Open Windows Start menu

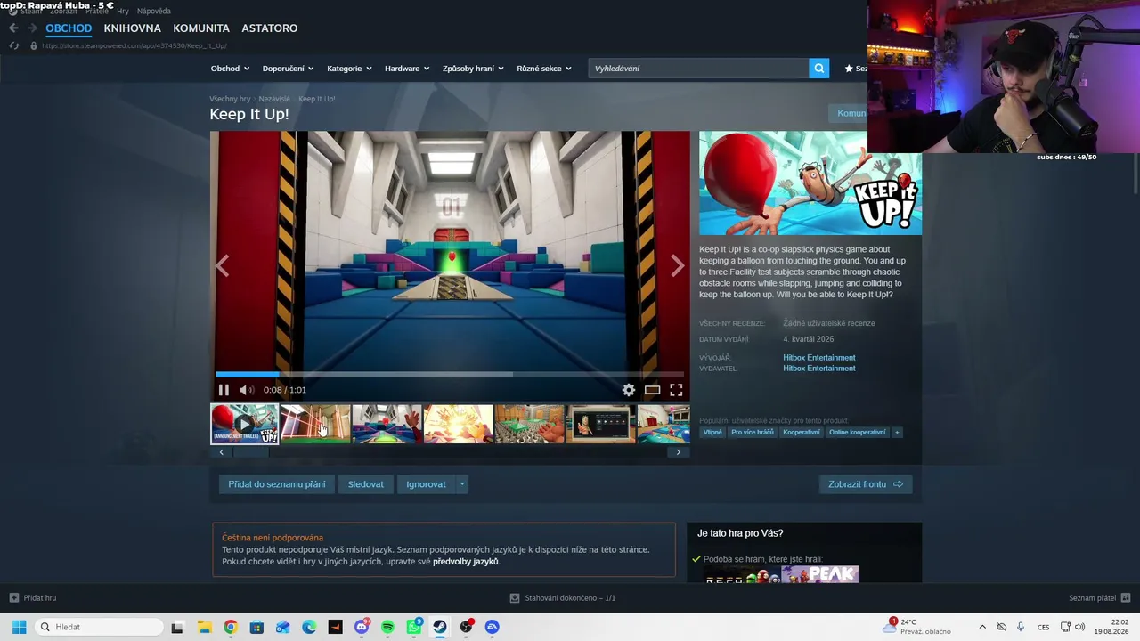[19, 627]
